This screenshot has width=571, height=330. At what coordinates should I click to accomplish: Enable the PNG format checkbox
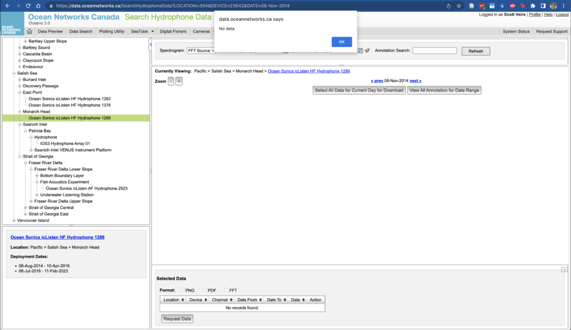click(x=182, y=290)
